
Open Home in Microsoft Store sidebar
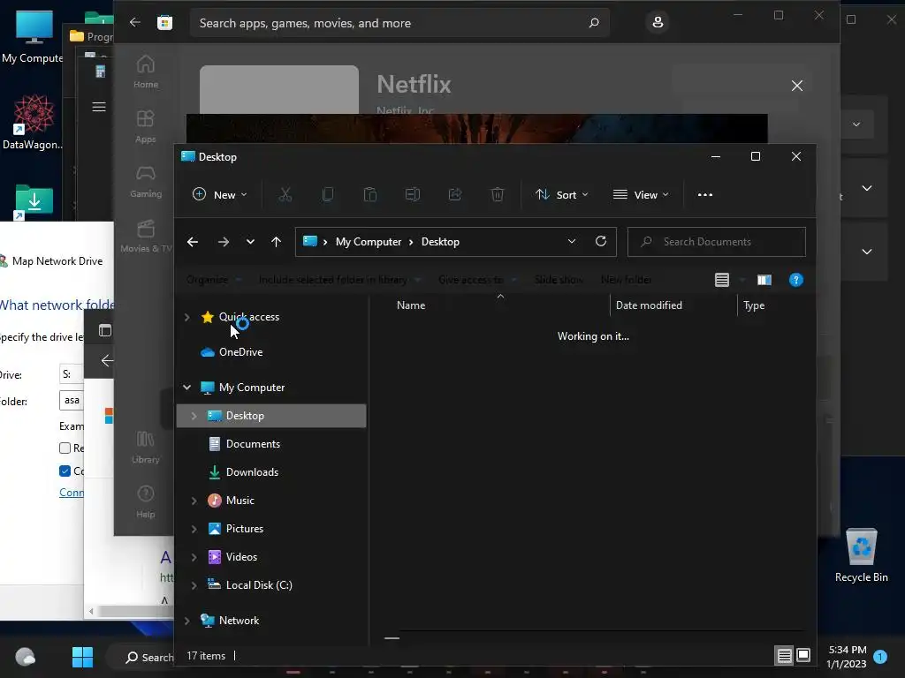146,72
